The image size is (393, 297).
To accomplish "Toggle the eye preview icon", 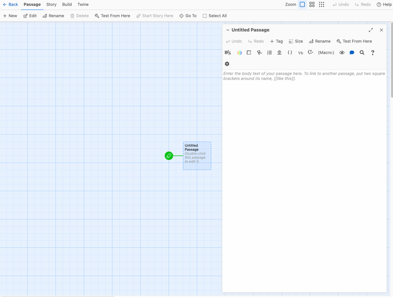I will pyautogui.click(x=342, y=53).
